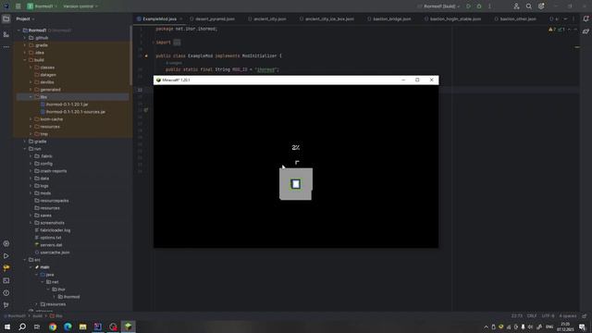Open the Version control dropdown
The image size is (592, 333).
coord(80,6)
